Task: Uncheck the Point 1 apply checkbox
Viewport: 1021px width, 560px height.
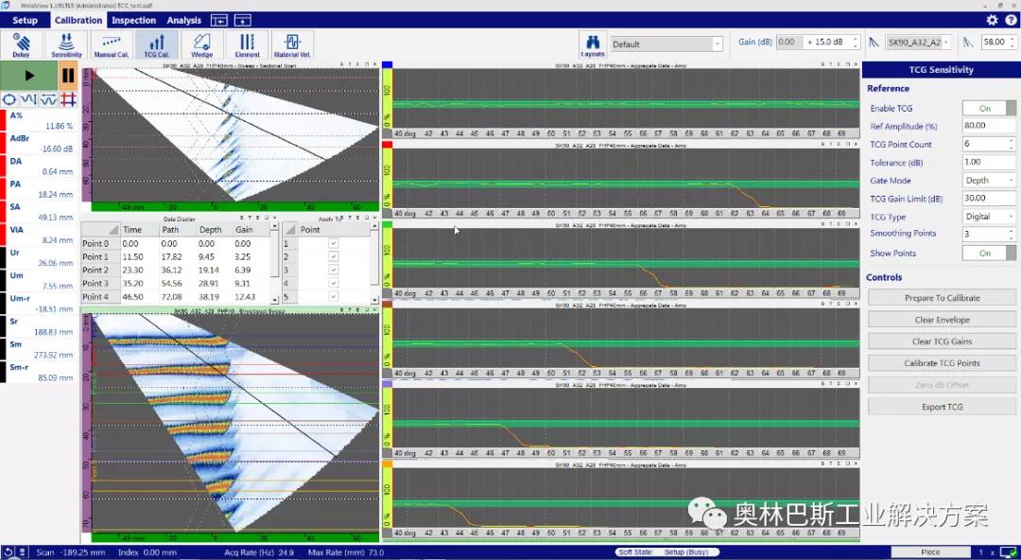Action: coord(334,243)
